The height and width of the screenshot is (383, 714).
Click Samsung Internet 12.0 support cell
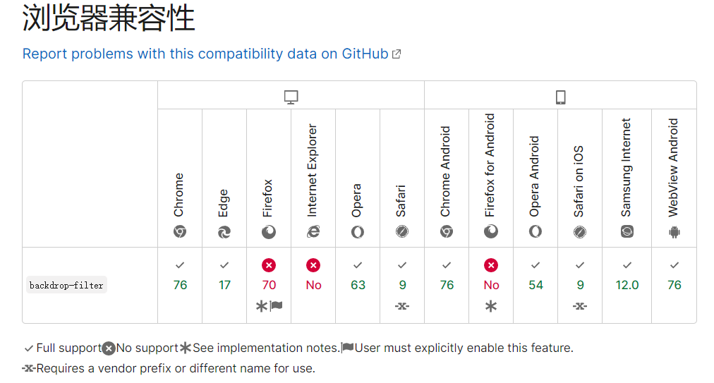pos(627,285)
